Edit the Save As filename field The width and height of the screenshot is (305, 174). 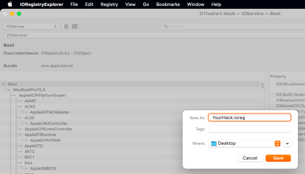[249, 118]
